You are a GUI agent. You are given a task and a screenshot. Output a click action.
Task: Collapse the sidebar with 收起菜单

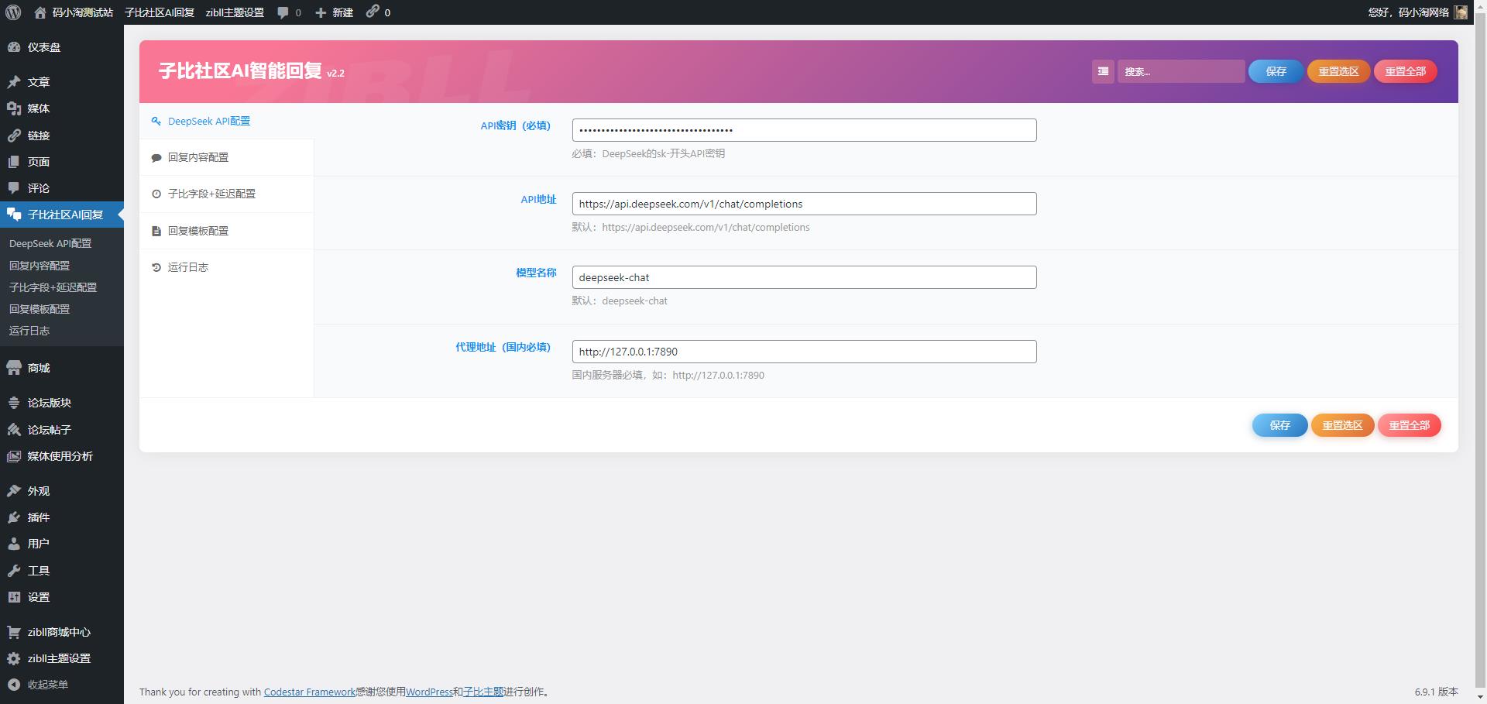(x=47, y=685)
